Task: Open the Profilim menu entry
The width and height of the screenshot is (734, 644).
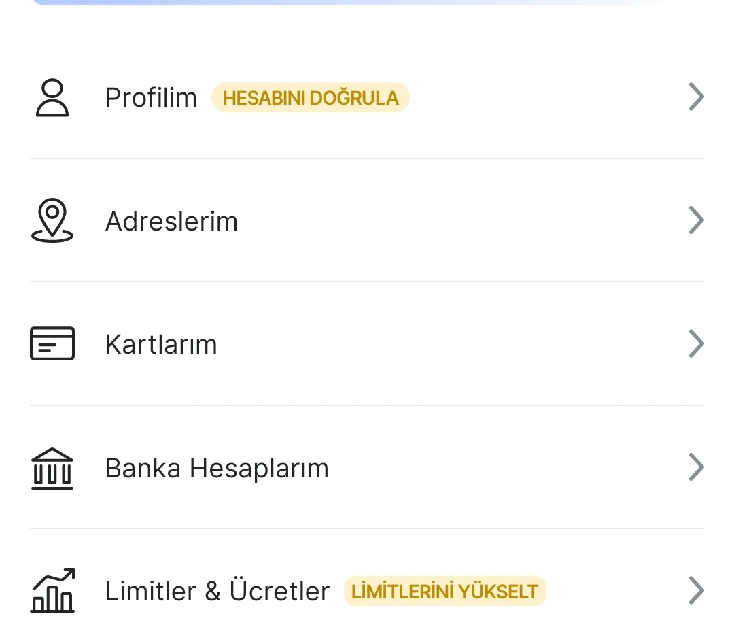Action: pos(151,98)
